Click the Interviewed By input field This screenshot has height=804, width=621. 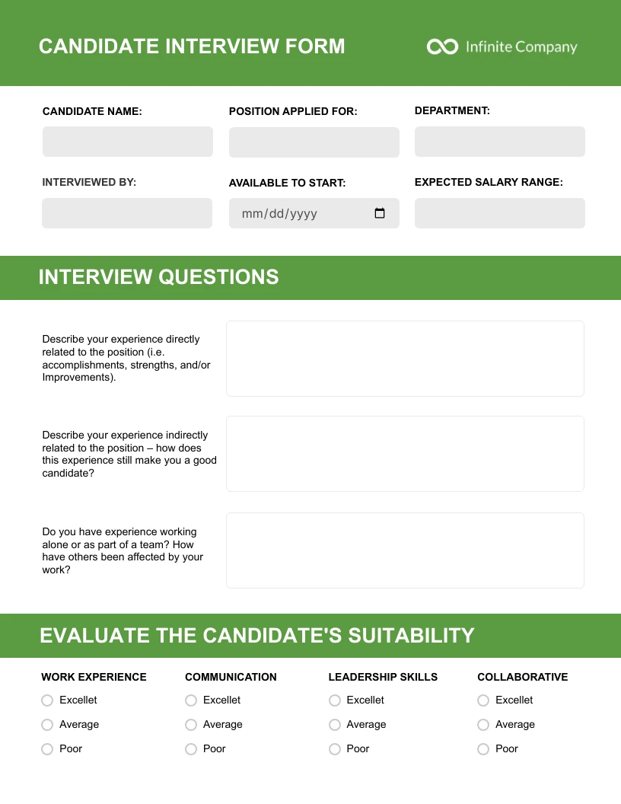[126, 213]
